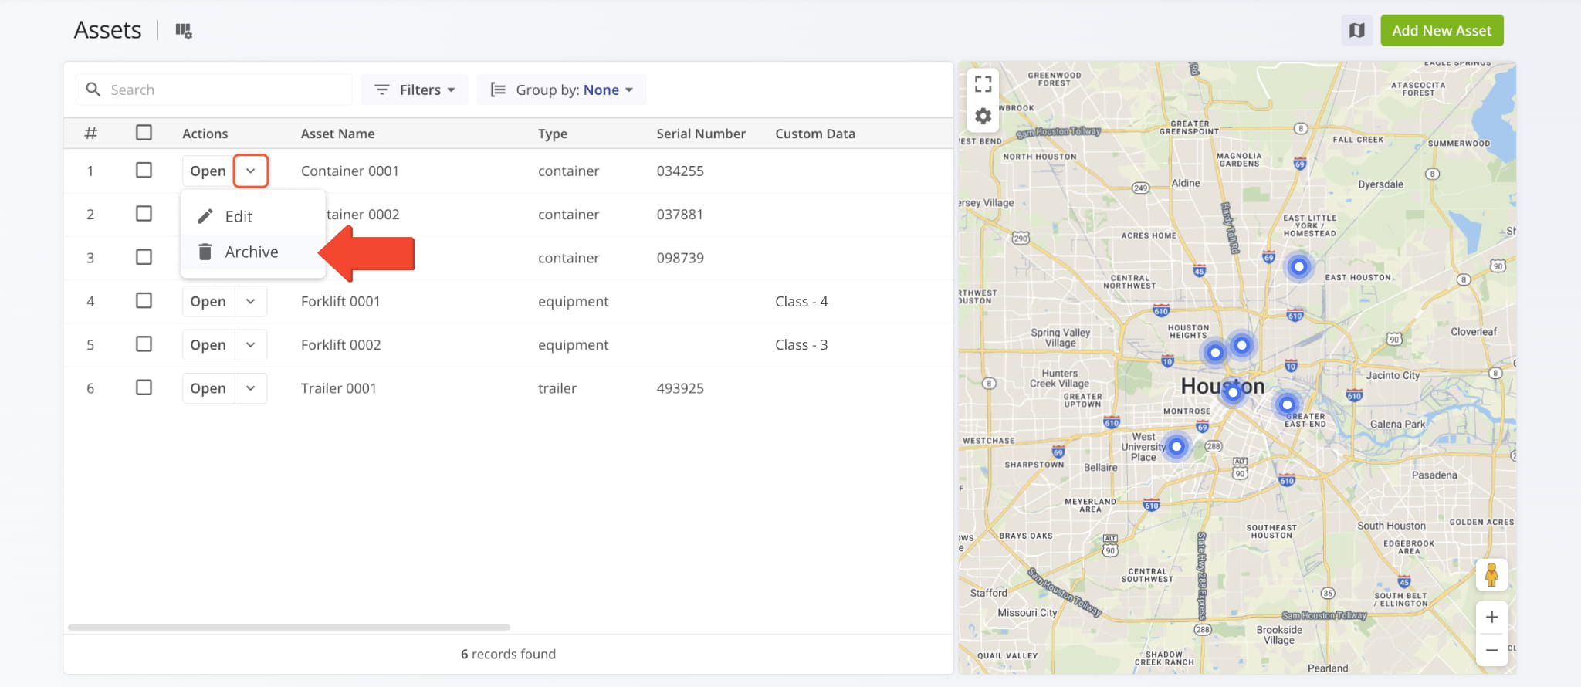Check the box for Container 0001
The image size is (1581, 687).
click(x=144, y=170)
